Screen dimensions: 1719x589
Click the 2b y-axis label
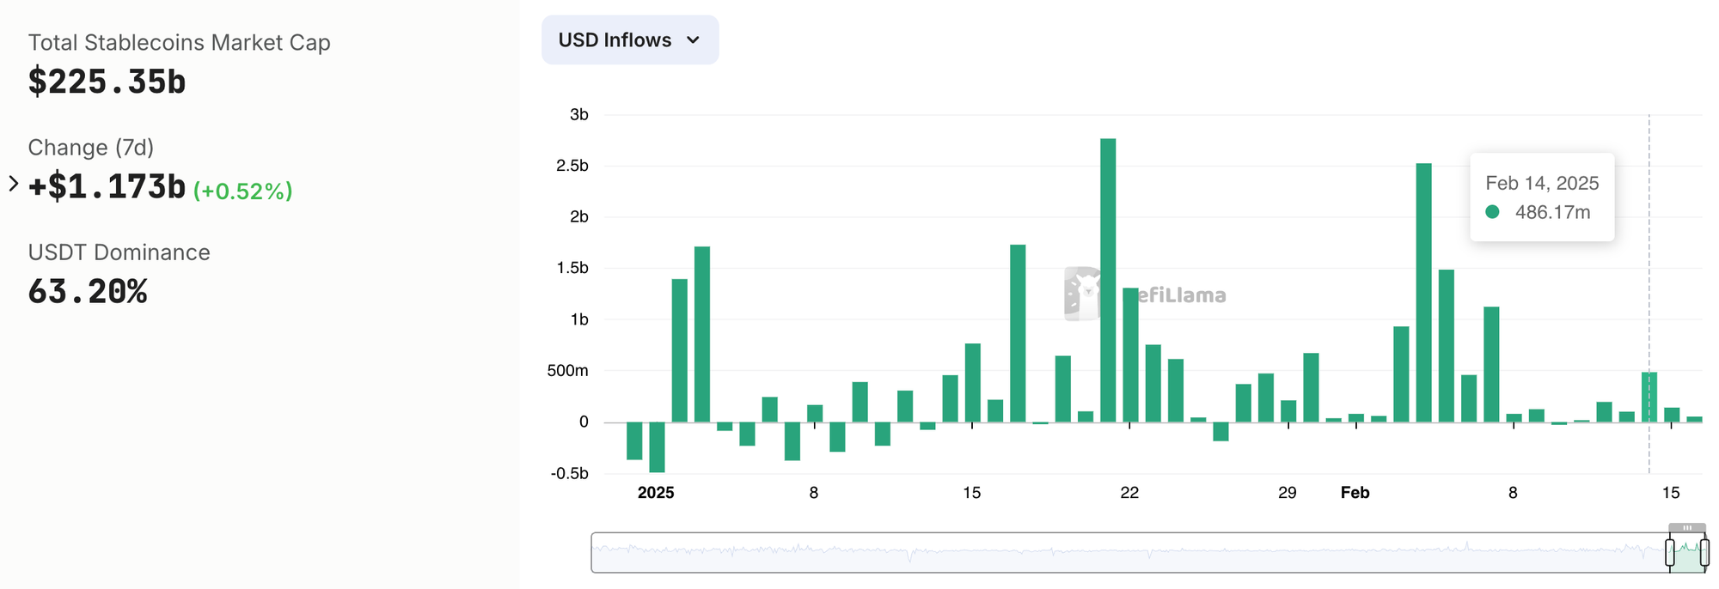[579, 216]
